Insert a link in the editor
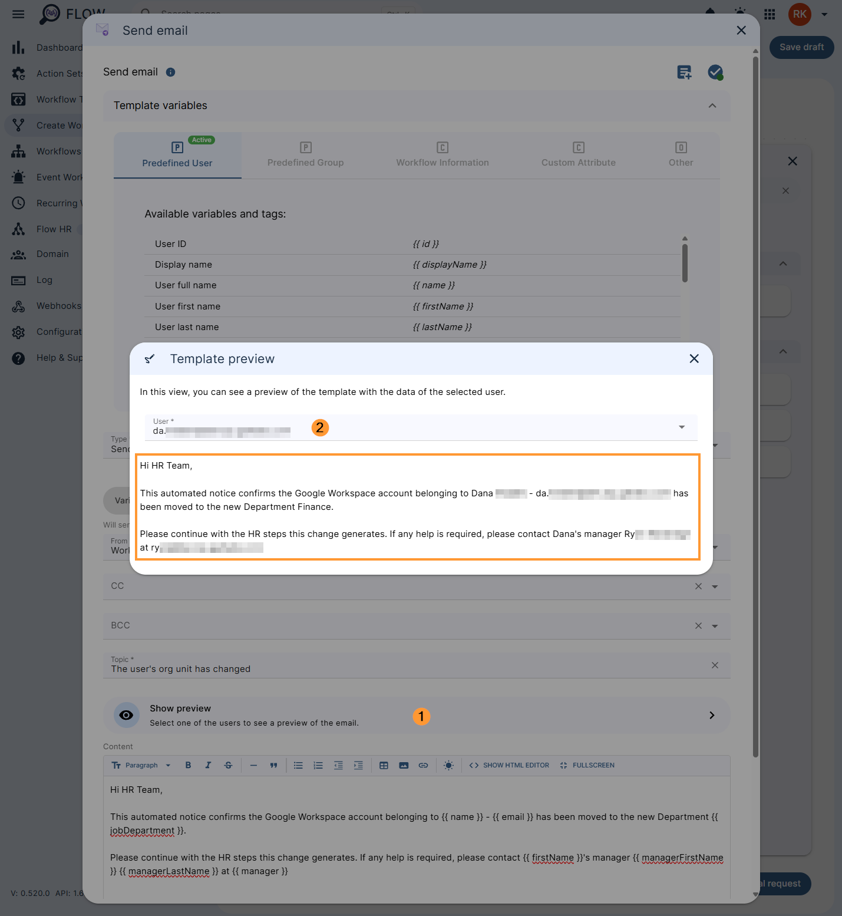This screenshot has width=842, height=916. point(423,765)
